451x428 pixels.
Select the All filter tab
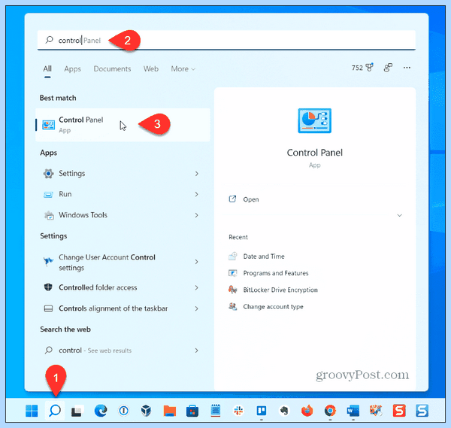(47, 68)
